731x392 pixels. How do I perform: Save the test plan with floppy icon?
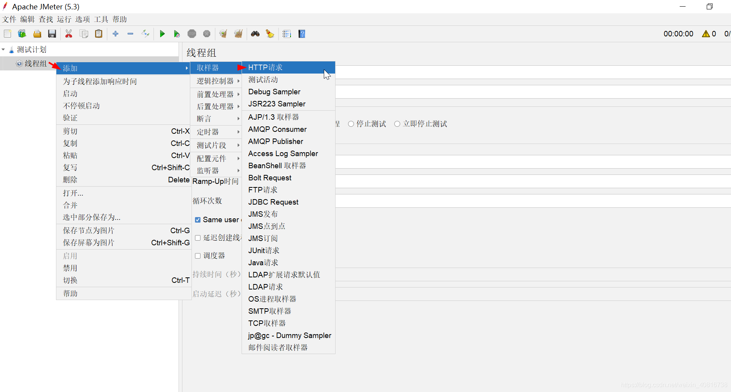click(52, 34)
